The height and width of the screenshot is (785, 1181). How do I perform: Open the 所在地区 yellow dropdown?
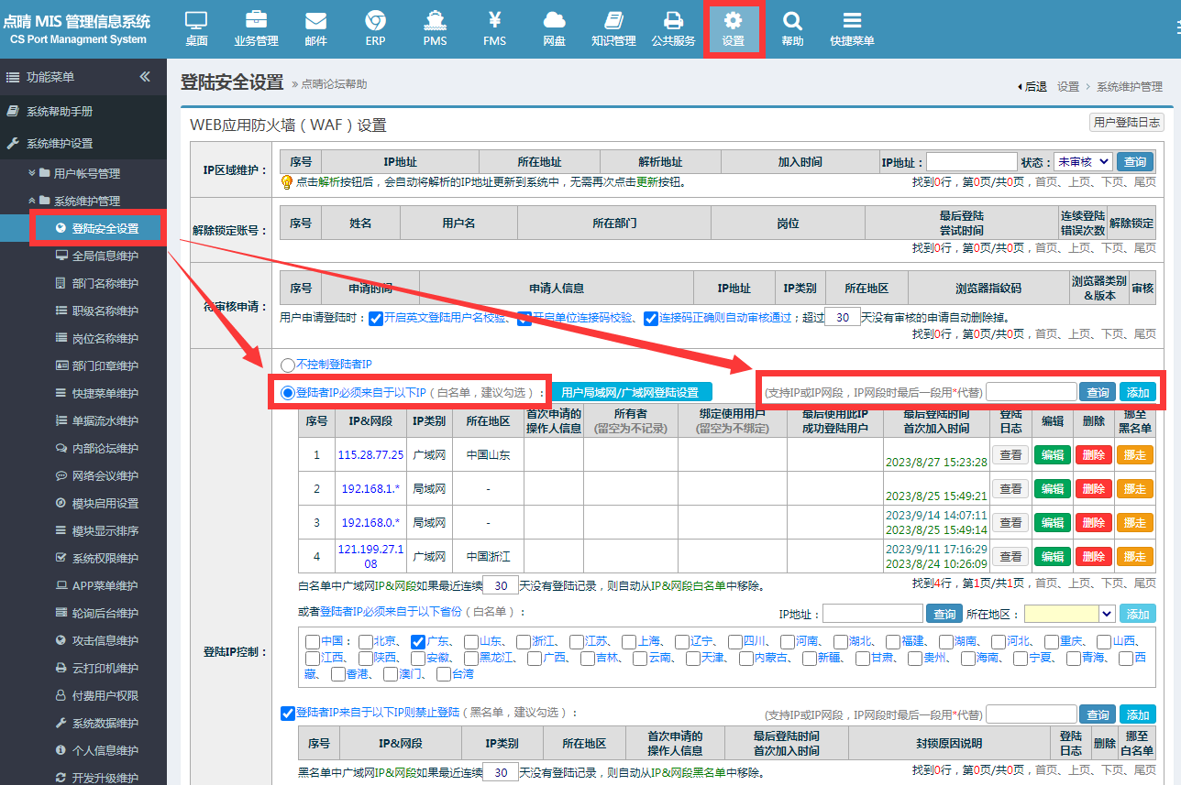coord(1069,614)
